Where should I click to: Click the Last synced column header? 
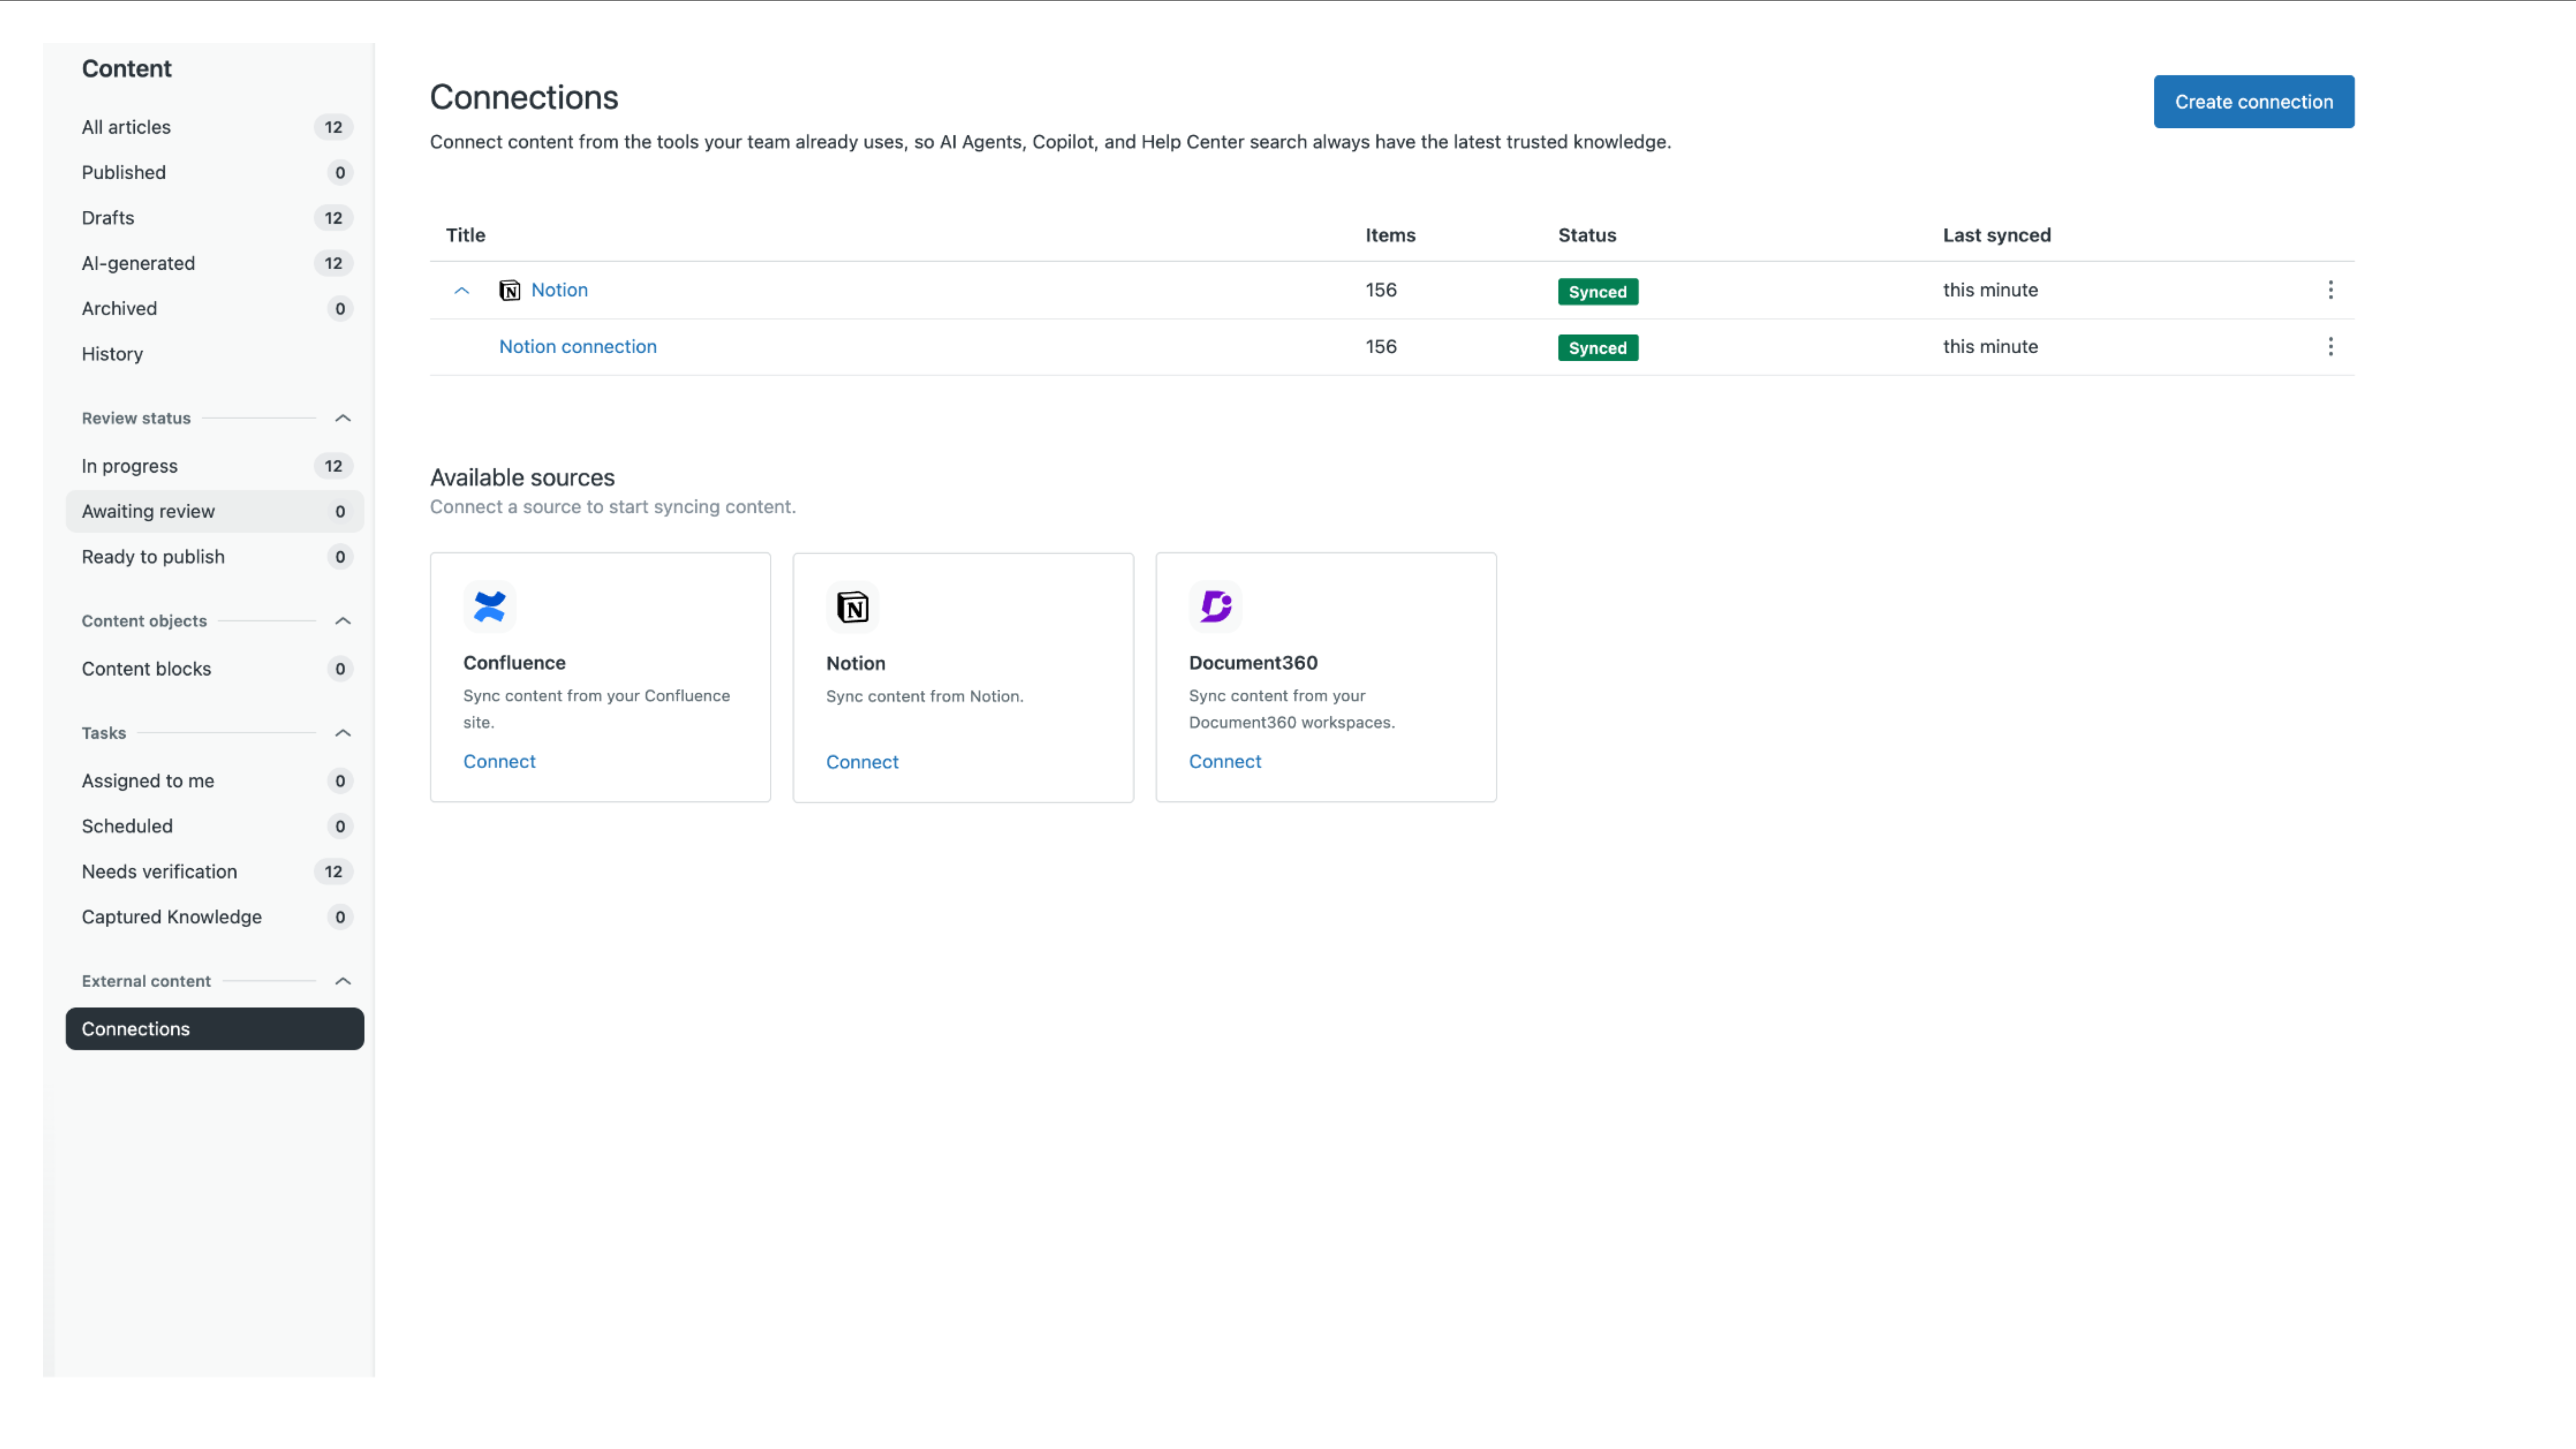pos(1996,235)
